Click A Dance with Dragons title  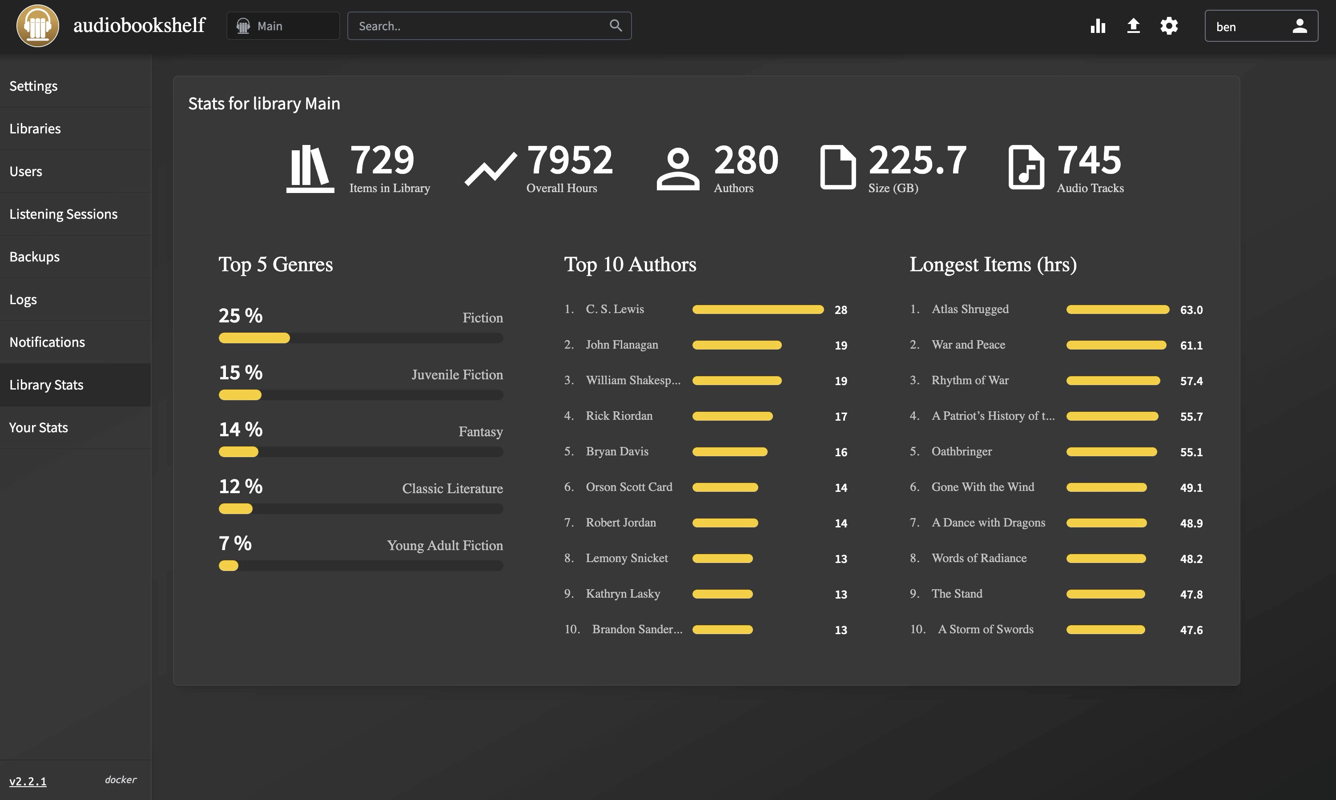[988, 523]
